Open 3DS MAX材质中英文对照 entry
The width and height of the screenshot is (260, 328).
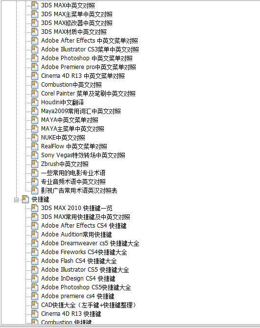click(x=73, y=32)
